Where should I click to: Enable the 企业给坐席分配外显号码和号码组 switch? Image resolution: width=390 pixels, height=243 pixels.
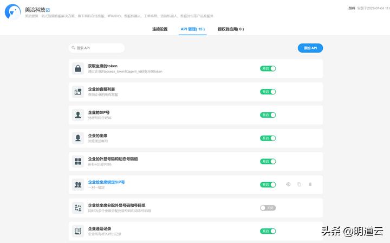tap(268, 208)
